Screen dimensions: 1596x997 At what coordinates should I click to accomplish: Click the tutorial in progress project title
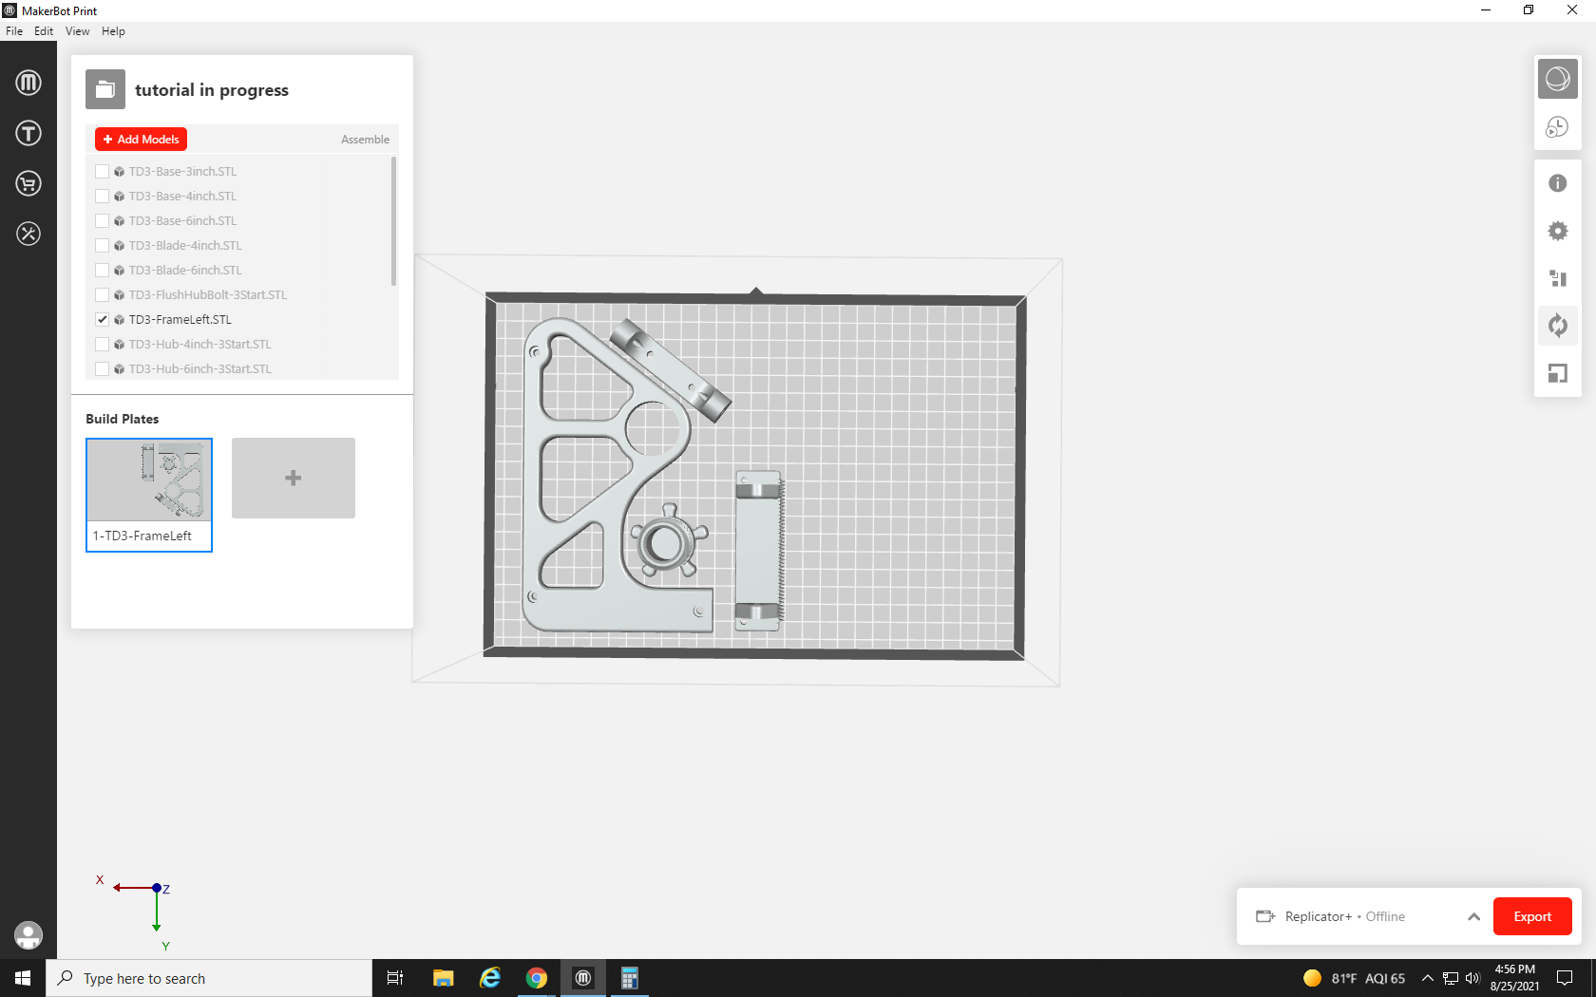point(212,90)
